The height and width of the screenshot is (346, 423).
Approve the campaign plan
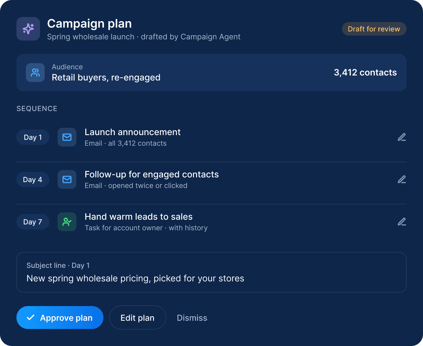[60, 318]
